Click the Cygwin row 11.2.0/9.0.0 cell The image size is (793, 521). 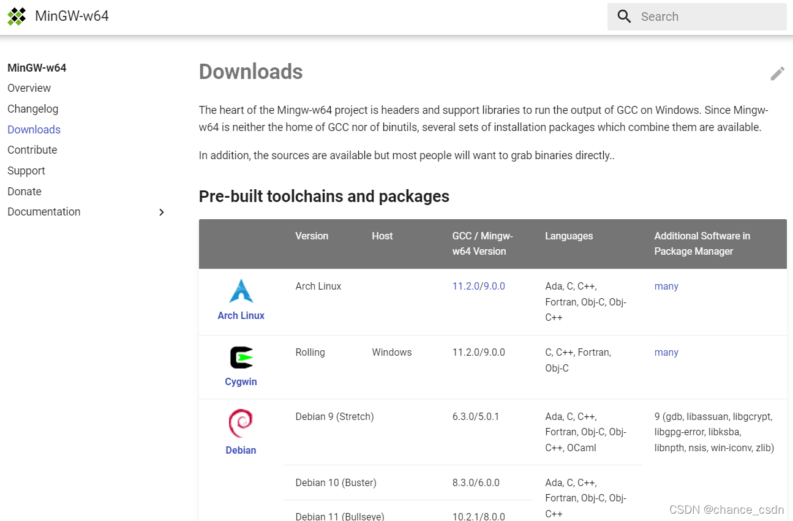click(x=479, y=353)
